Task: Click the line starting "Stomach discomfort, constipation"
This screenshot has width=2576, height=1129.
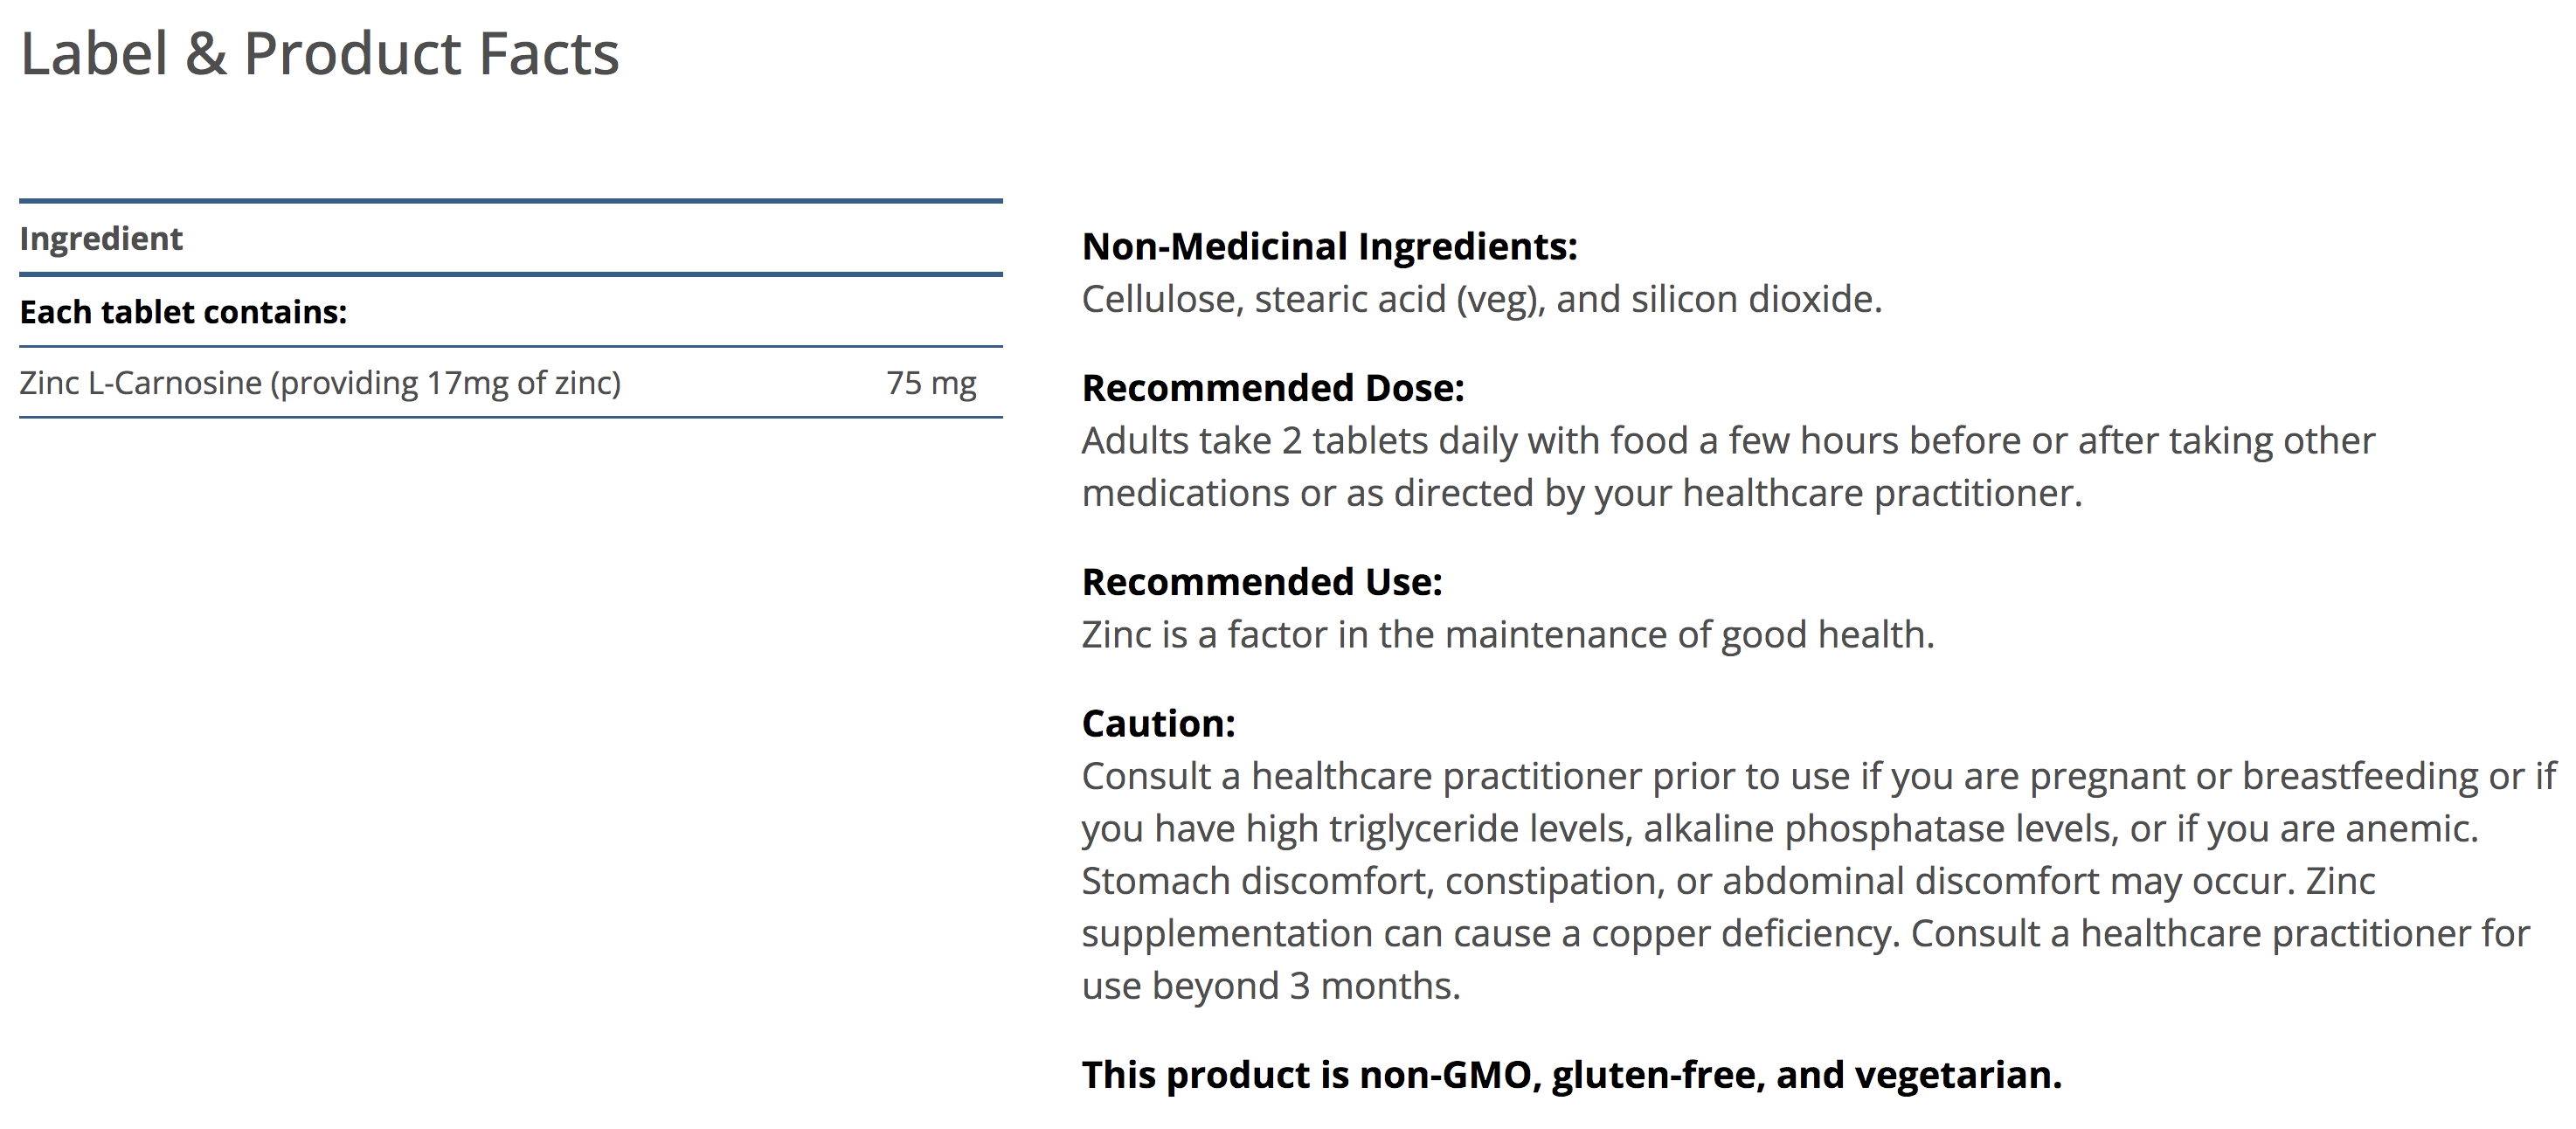Action: point(1727,881)
